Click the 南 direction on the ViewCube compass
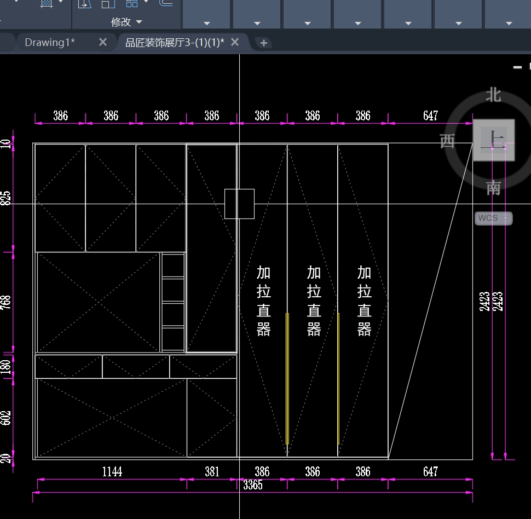 pos(493,188)
